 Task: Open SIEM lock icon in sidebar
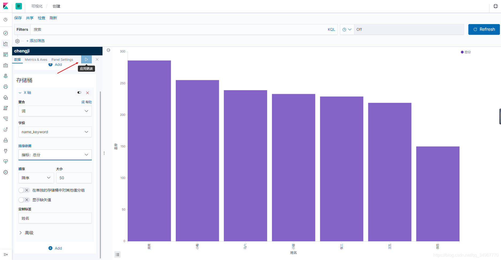(6, 140)
